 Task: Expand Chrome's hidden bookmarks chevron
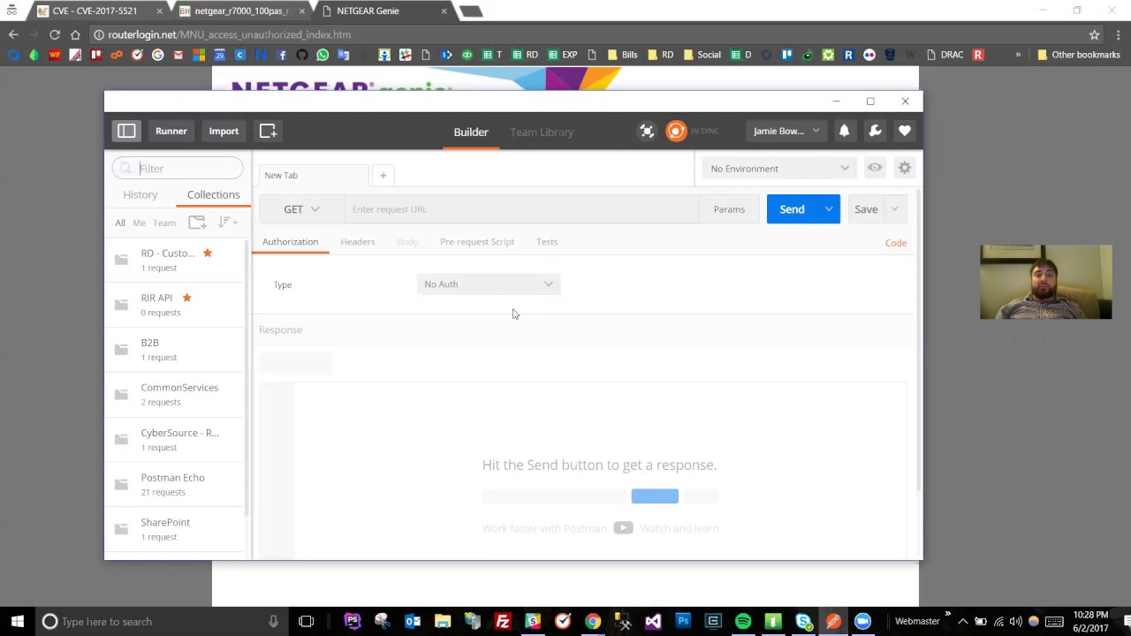pos(1018,55)
